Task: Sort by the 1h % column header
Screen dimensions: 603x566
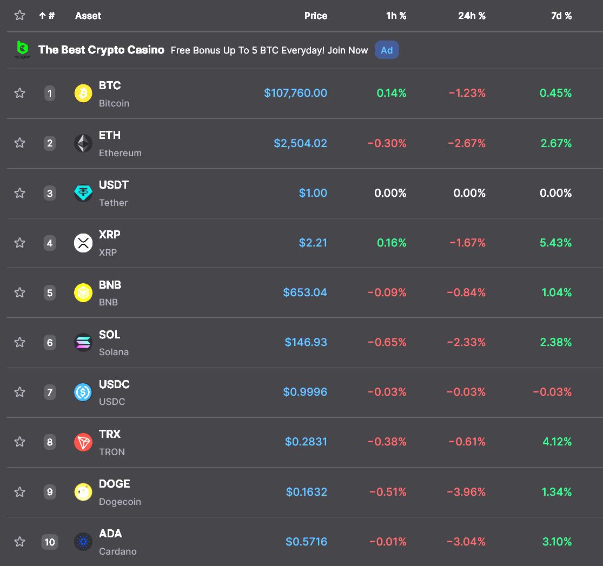Action: pos(396,16)
